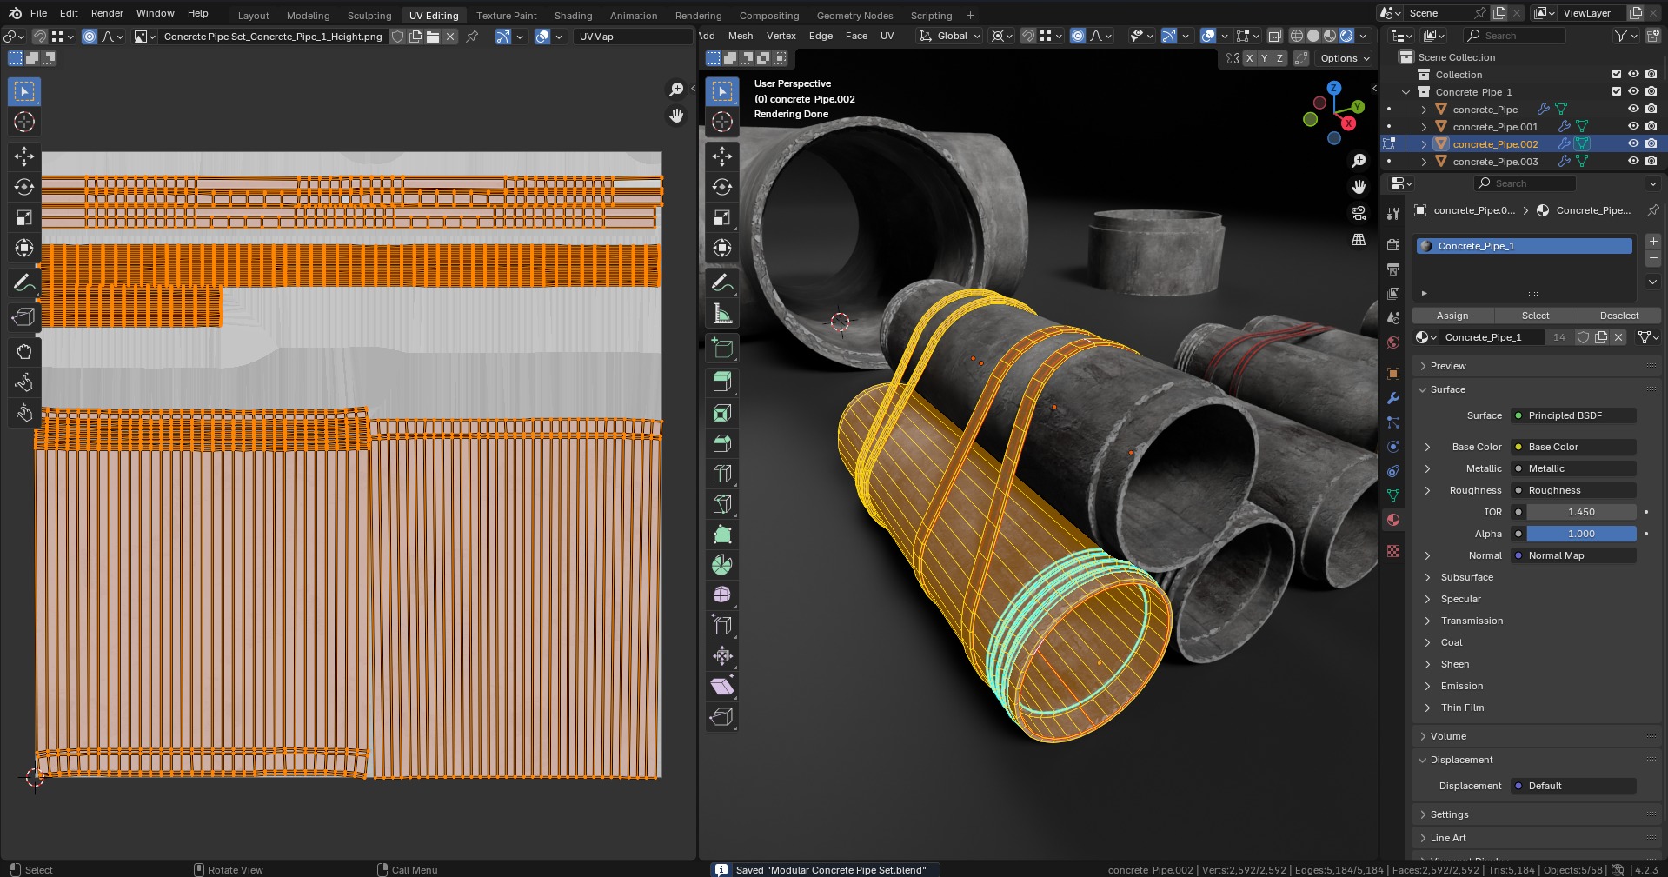This screenshot has height=877, width=1668.
Task: Expand the Emission section
Action: [x=1462, y=686]
